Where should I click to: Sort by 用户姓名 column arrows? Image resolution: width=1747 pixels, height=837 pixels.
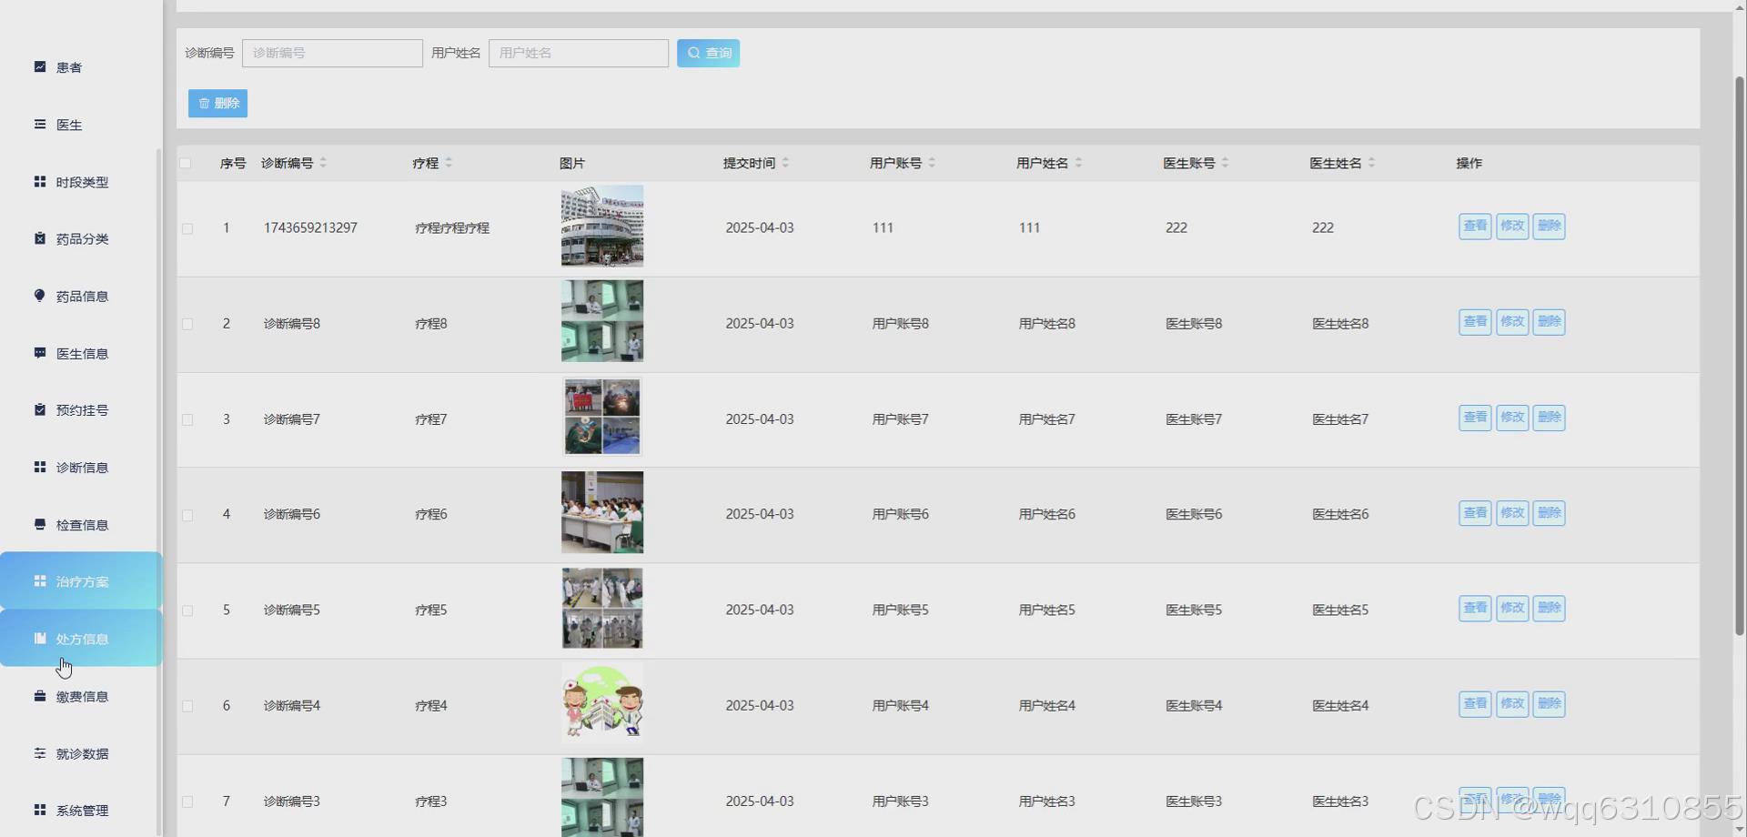pos(1078,163)
